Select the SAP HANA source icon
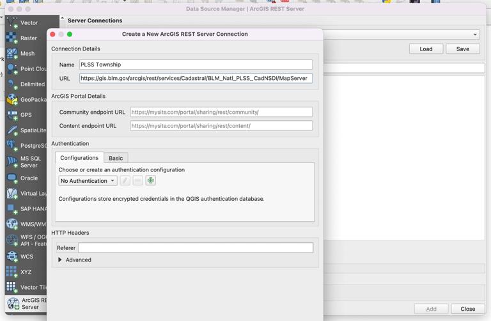The height and width of the screenshot is (321, 491). (x=12, y=209)
